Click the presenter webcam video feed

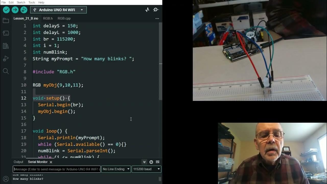click(272, 153)
